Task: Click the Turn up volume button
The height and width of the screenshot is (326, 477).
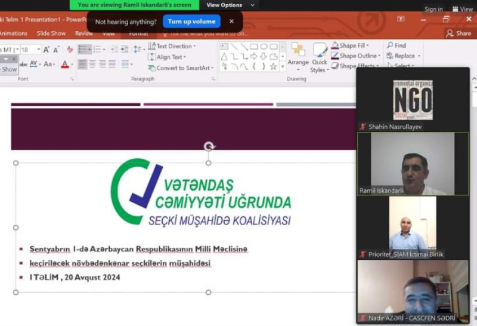Action: (x=191, y=21)
